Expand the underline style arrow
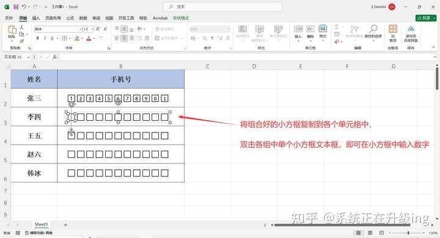 click(57, 38)
